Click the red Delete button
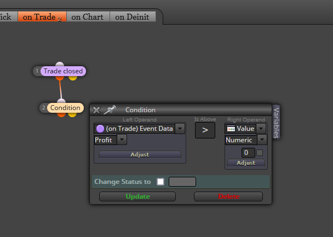Screen dimensions: 333x237 point(228,196)
